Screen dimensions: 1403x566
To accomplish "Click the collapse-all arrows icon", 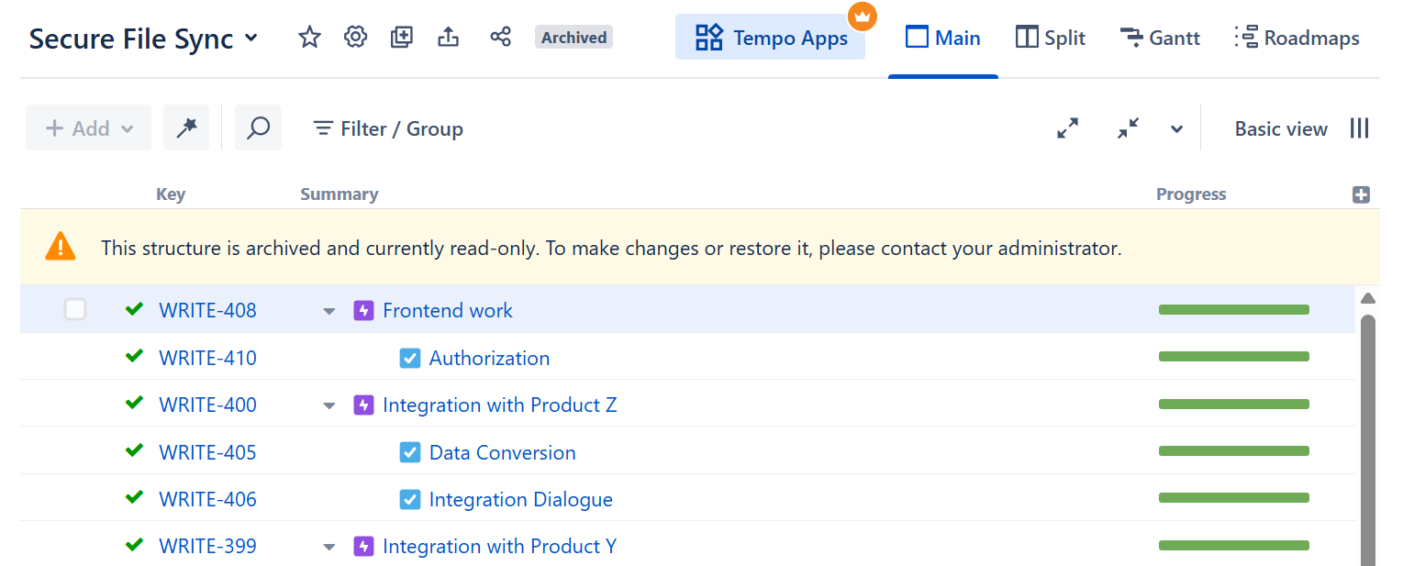I will [1128, 128].
